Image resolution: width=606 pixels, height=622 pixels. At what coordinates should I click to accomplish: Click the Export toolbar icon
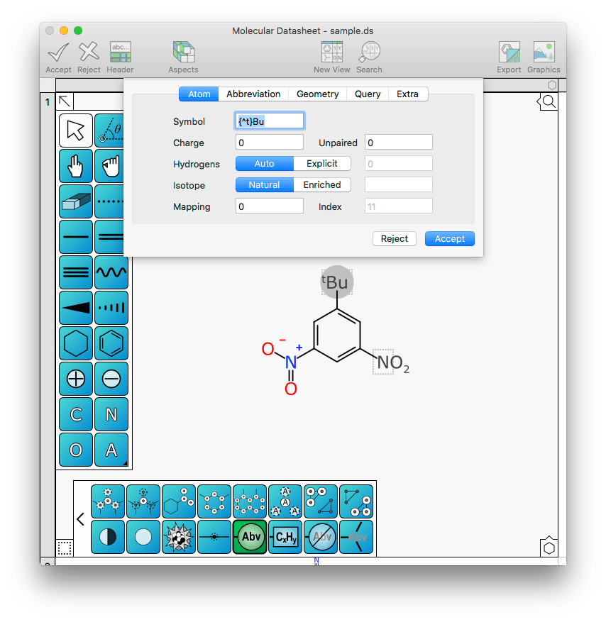tap(509, 57)
